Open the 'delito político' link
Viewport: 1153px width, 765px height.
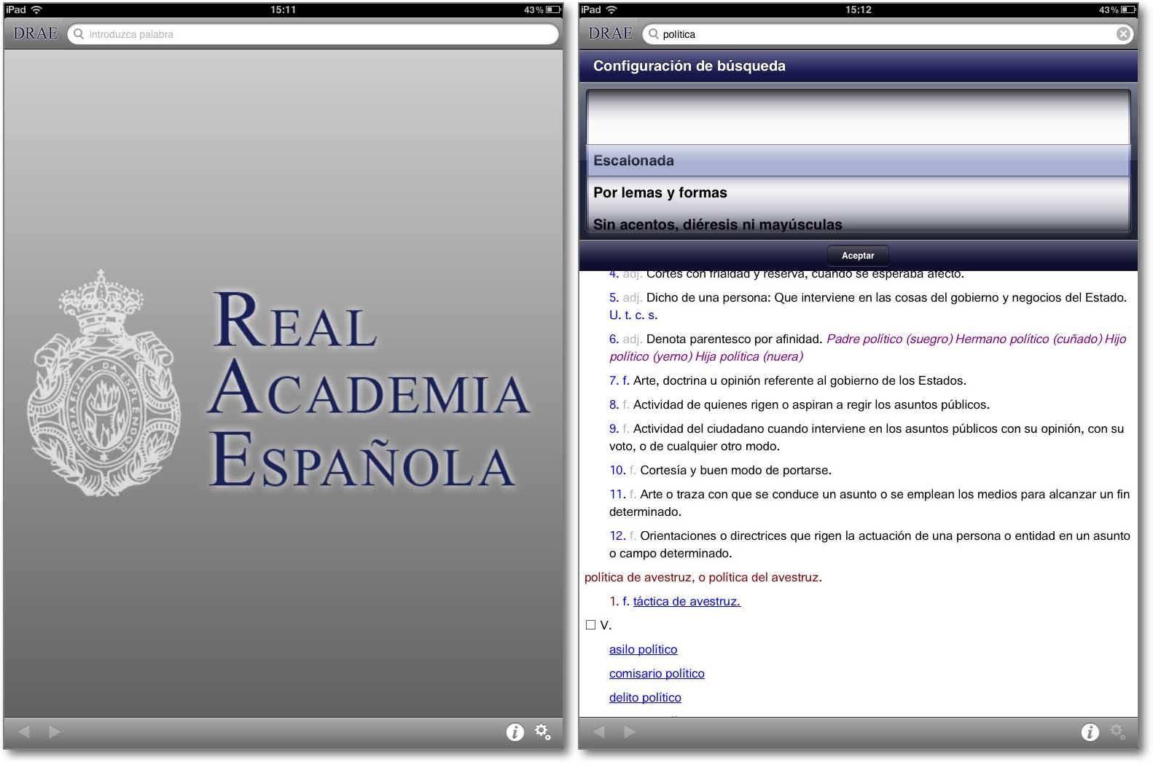pyautogui.click(x=645, y=697)
